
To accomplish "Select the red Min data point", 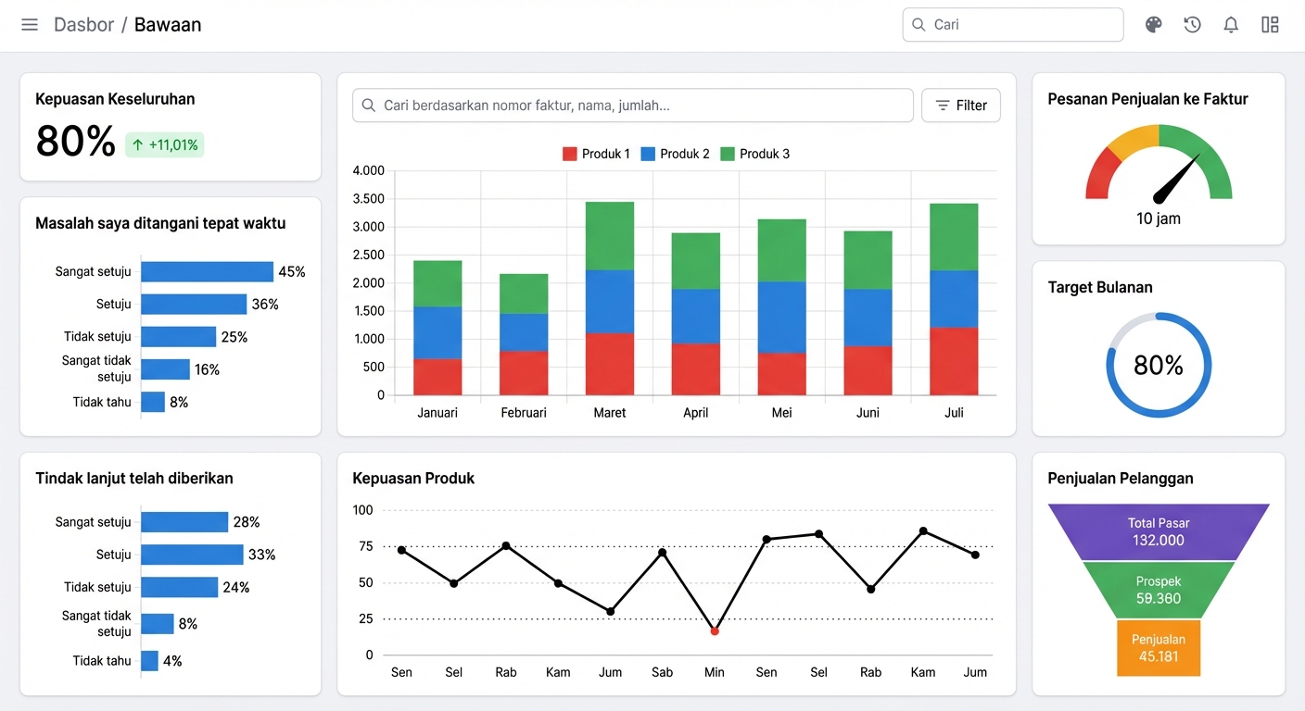I will point(715,631).
